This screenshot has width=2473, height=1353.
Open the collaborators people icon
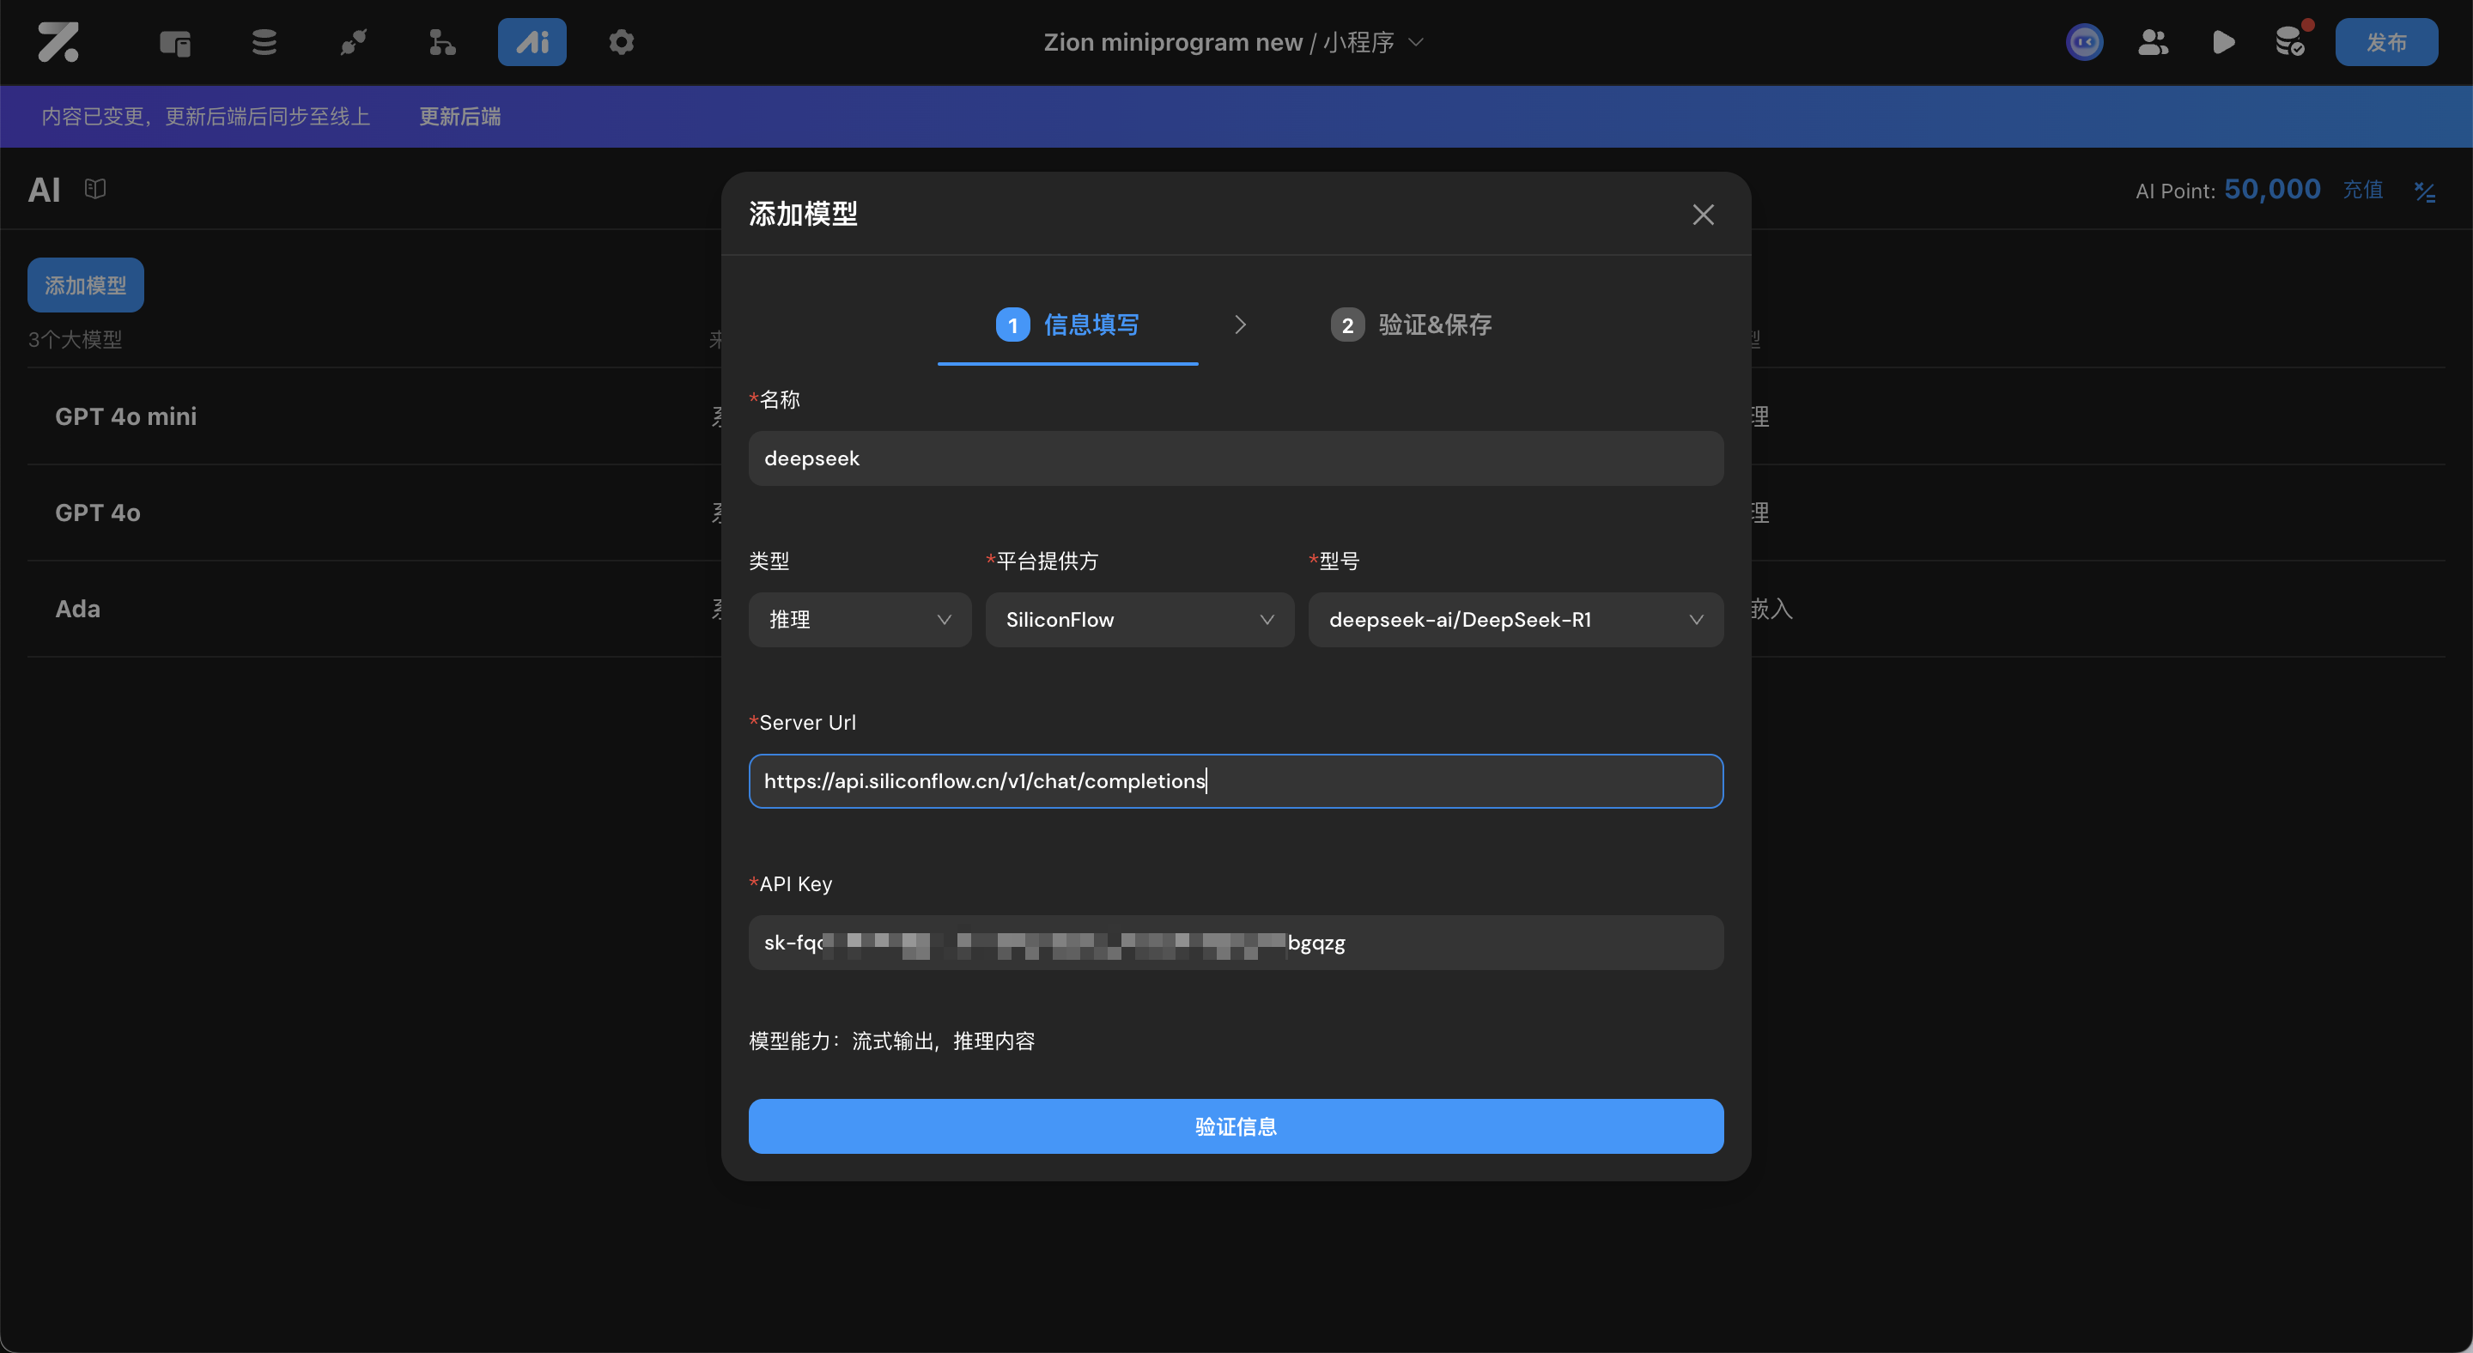point(2154,42)
